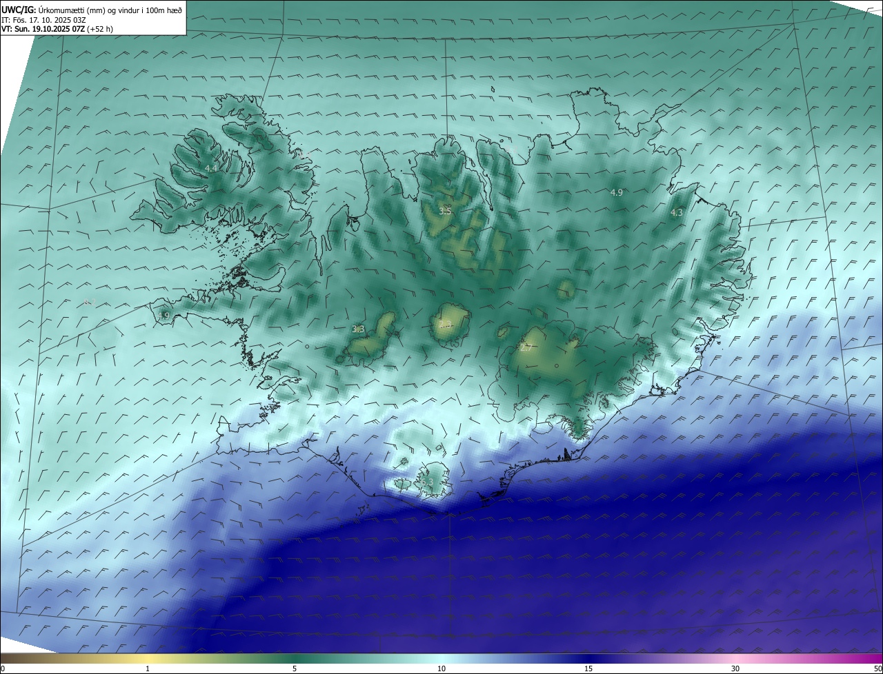This screenshot has width=883, height=674.
Task: Click the 50 tick label on the color scale
Action: point(877,668)
